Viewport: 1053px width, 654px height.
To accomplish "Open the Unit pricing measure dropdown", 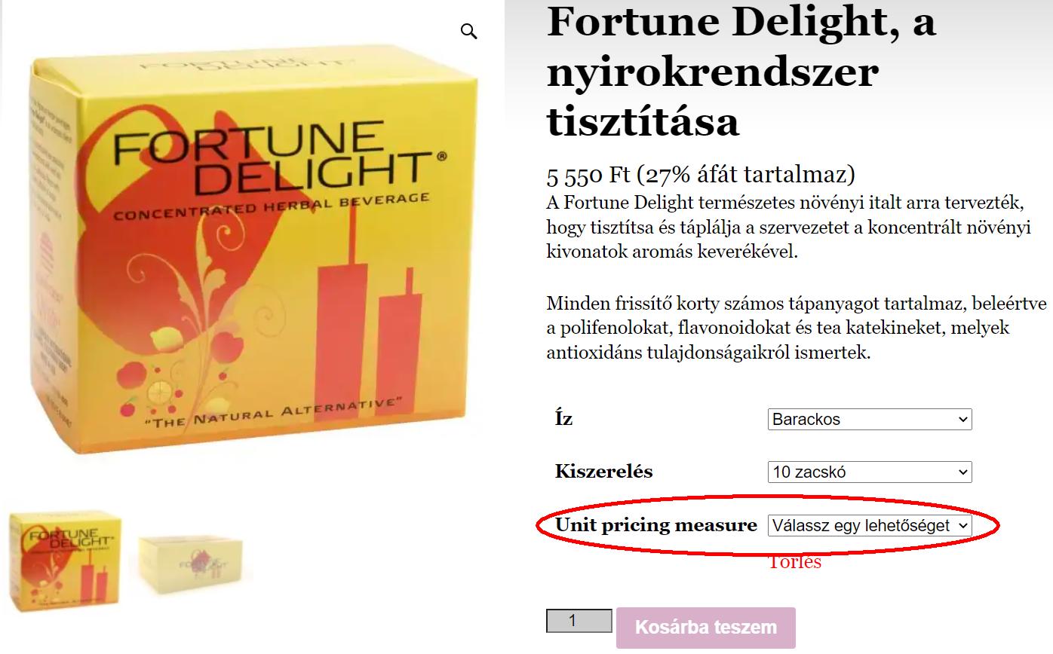I will click(870, 525).
